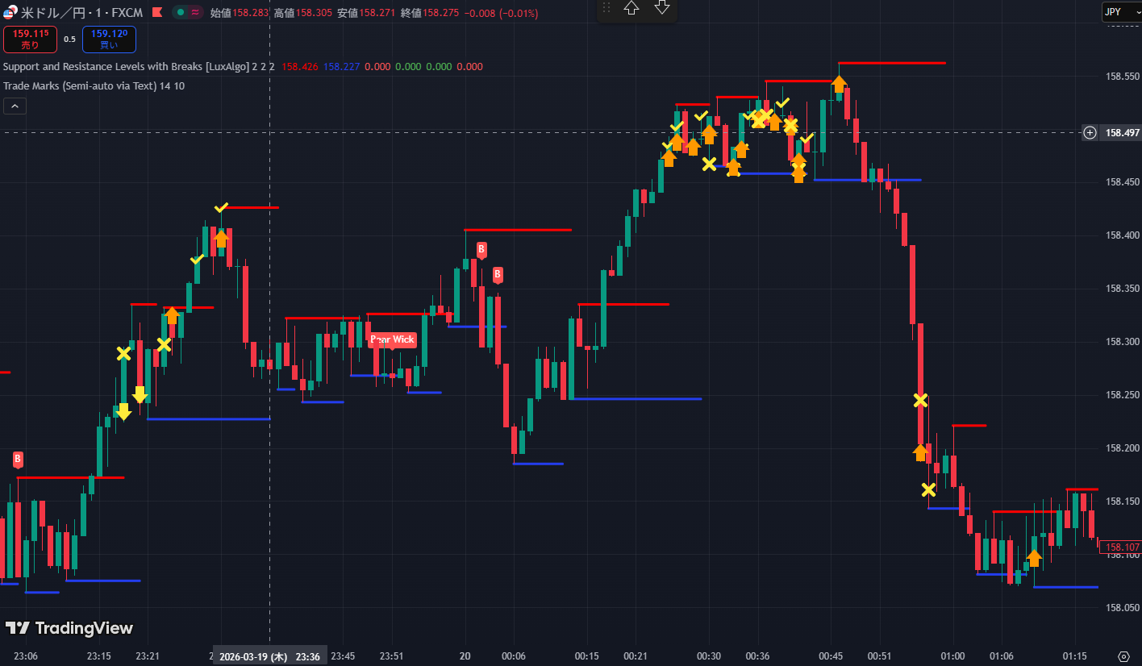The height and width of the screenshot is (666, 1142).
Task: Click the Bear Wick label on chart
Action: 392,339
